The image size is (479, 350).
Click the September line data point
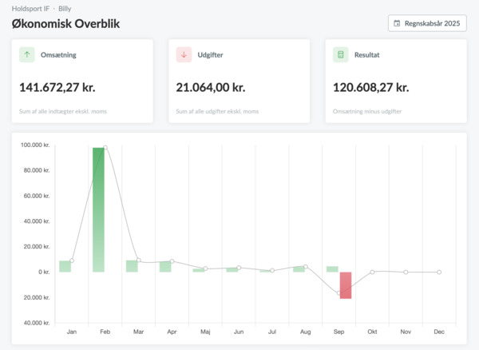point(339,294)
